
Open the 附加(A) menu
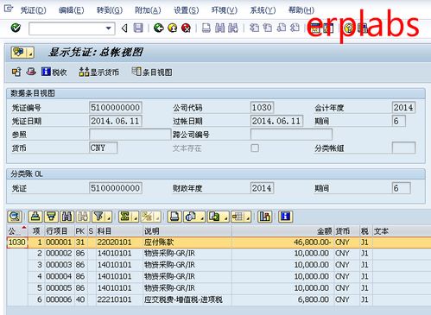(x=148, y=10)
